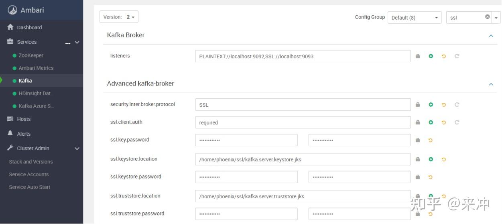This screenshot has width=502, height=224.
Task: Go to Service Accounts
Action: pyautogui.click(x=28, y=174)
